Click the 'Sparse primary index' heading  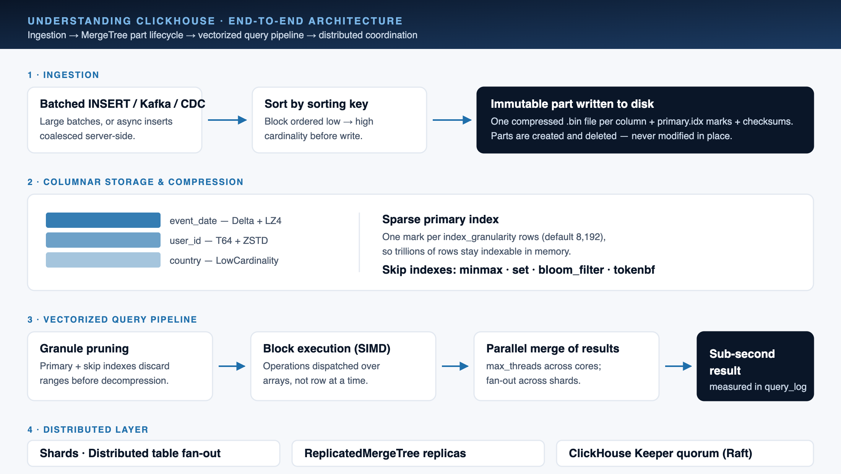440,219
